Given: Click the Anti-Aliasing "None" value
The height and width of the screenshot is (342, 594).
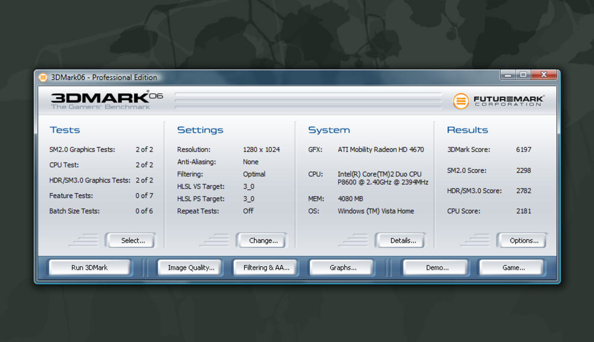Looking at the screenshot, I should (x=251, y=162).
